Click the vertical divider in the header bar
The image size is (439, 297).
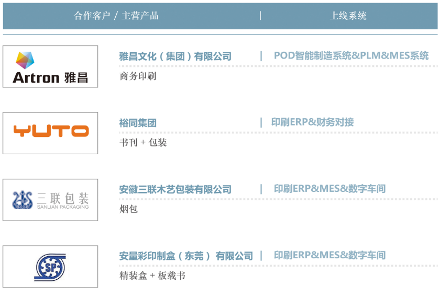tap(260, 16)
